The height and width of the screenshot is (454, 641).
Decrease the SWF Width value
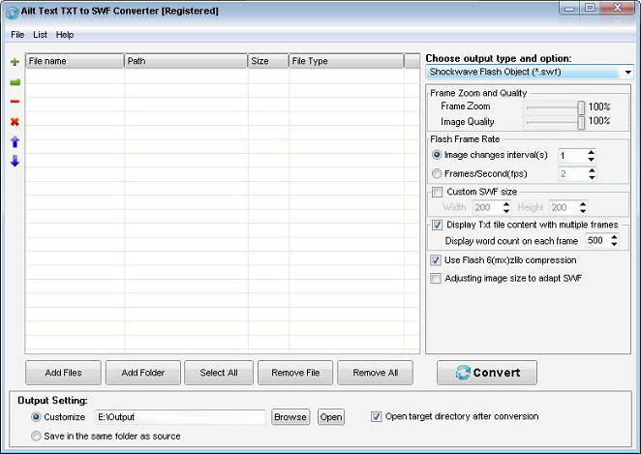[506, 211]
